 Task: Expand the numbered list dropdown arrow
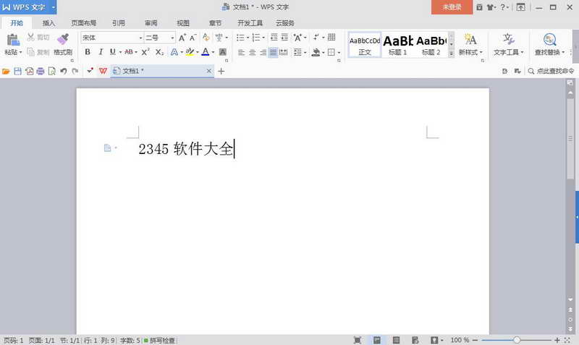[x=263, y=38]
